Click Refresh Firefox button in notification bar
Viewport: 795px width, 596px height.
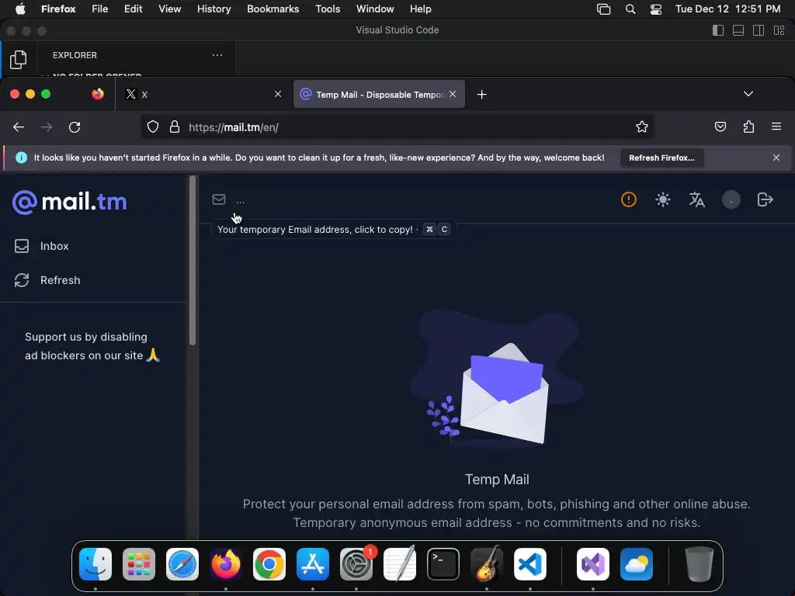pyautogui.click(x=661, y=158)
